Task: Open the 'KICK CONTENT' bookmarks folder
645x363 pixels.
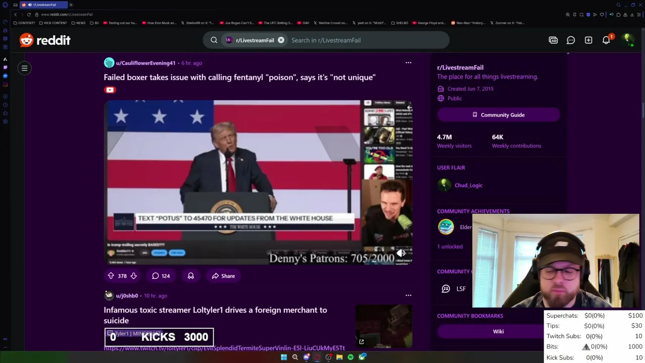Action: point(52,23)
